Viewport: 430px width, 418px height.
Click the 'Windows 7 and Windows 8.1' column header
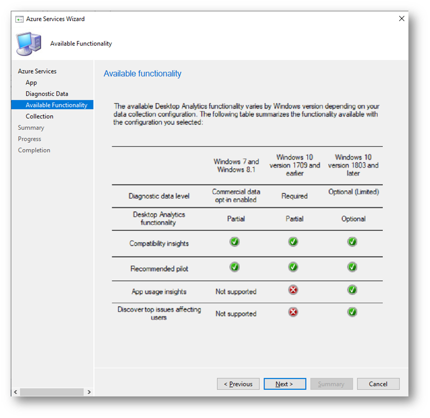(x=236, y=165)
